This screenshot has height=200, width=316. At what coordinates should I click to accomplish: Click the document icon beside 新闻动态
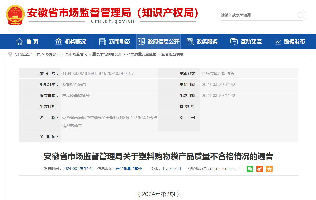(102, 41)
